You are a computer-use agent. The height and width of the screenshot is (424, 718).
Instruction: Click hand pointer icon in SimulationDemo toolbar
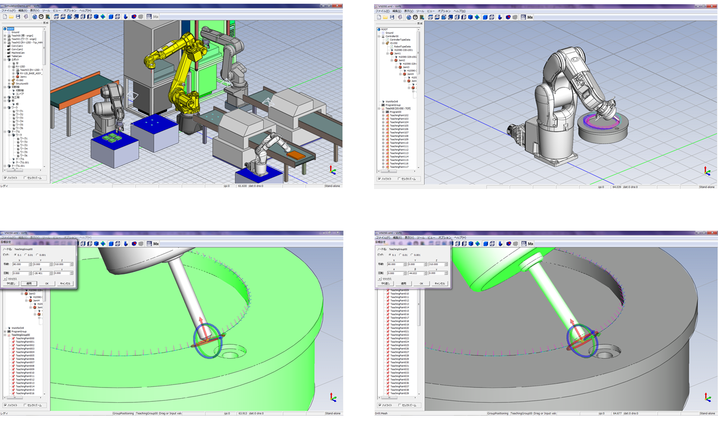pos(125,17)
